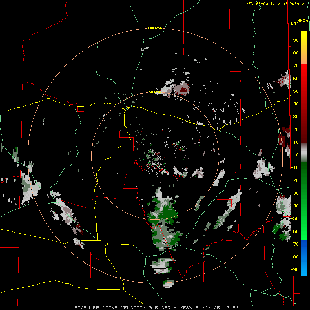This screenshot has height=310, width=310.
Task: Click the positive 30 kt scale label
Action: tap(296, 117)
